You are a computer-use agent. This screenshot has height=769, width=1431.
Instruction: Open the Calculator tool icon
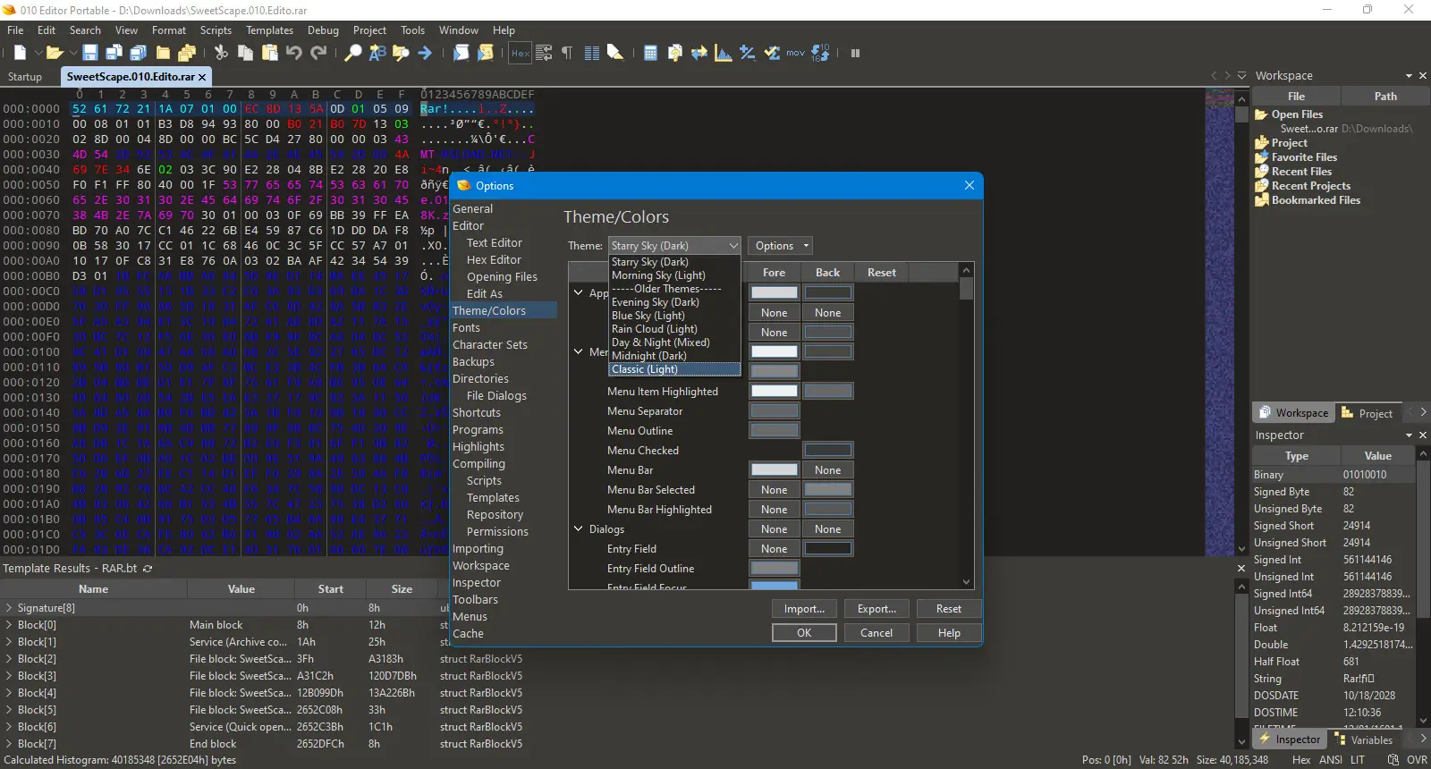tap(650, 54)
